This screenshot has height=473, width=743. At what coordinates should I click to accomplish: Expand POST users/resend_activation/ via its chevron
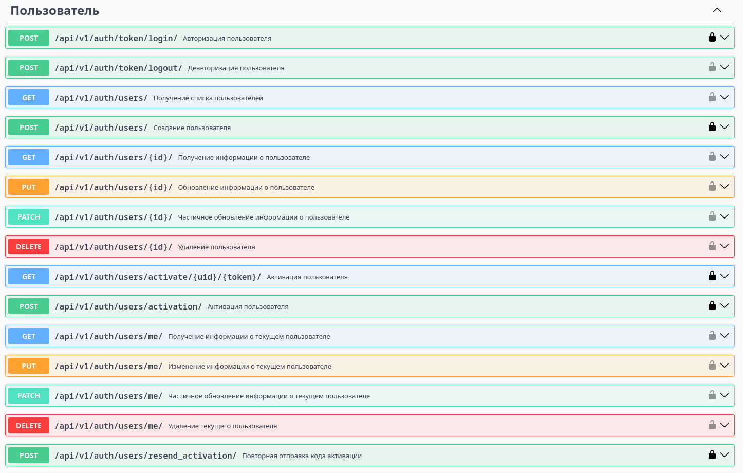725,455
